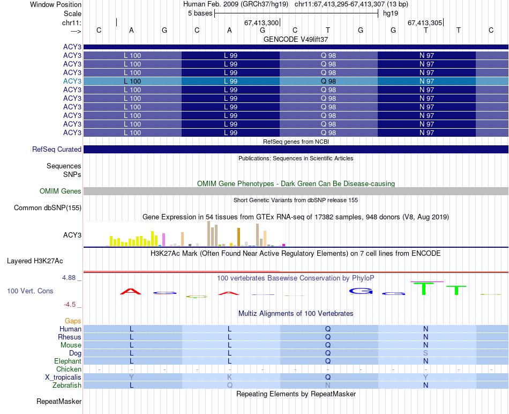509x414 pixels.
Task: Click the red A PhyloP logo letter
Action: (x=131, y=291)
